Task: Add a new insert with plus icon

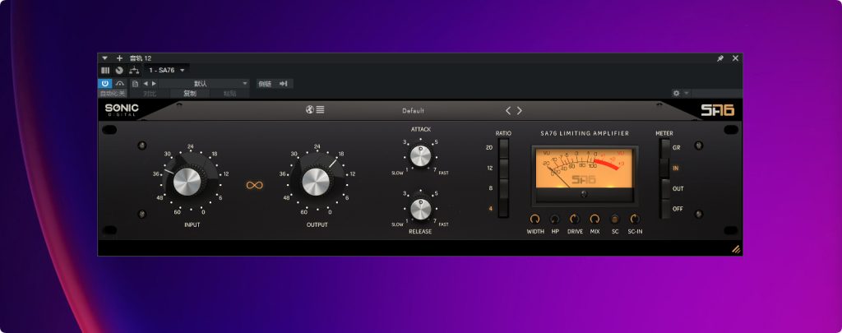Action: (x=119, y=58)
